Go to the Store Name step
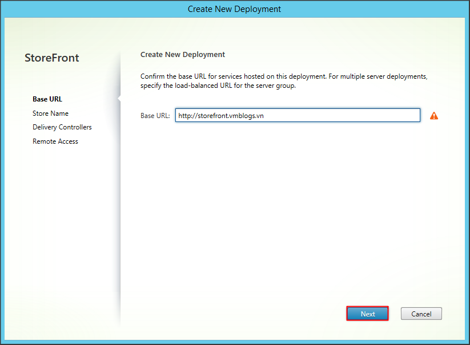Screen dimensions: 470x345 pyautogui.click(x=50, y=113)
